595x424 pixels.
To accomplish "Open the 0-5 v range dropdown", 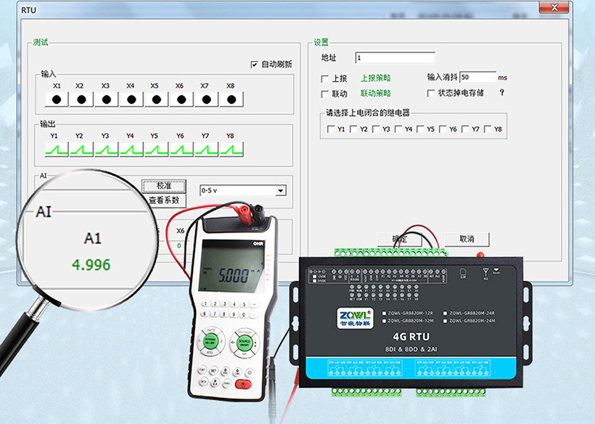I will pos(280,191).
